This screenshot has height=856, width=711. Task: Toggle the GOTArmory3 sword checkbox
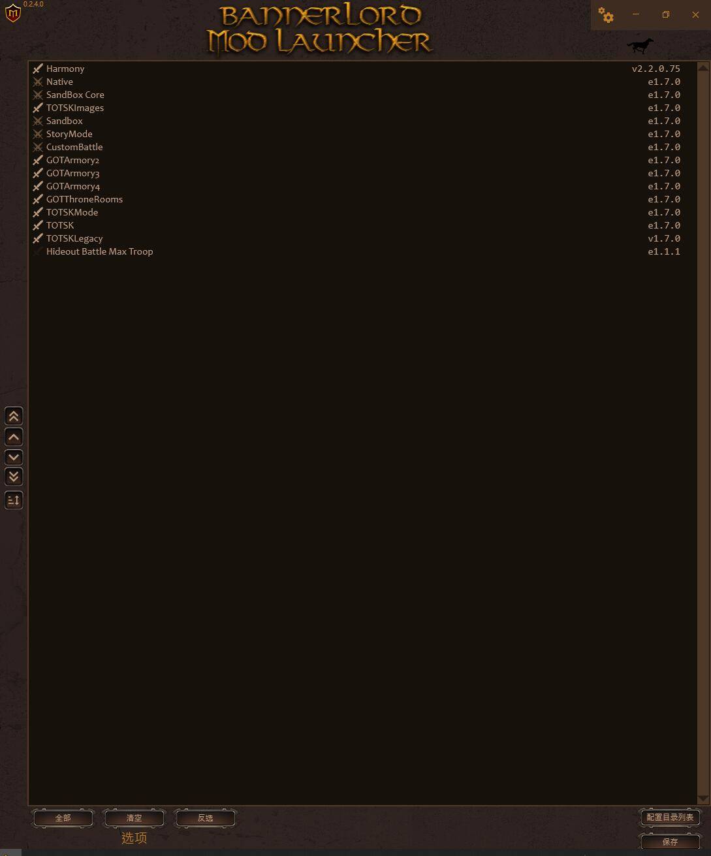tap(38, 173)
